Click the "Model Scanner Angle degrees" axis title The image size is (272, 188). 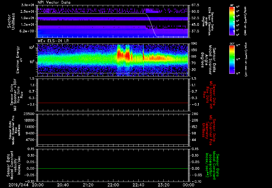(x=208, y=60)
